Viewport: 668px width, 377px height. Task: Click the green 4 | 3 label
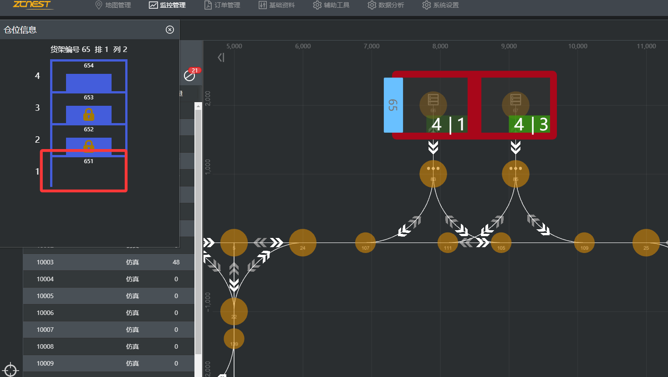click(530, 124)
